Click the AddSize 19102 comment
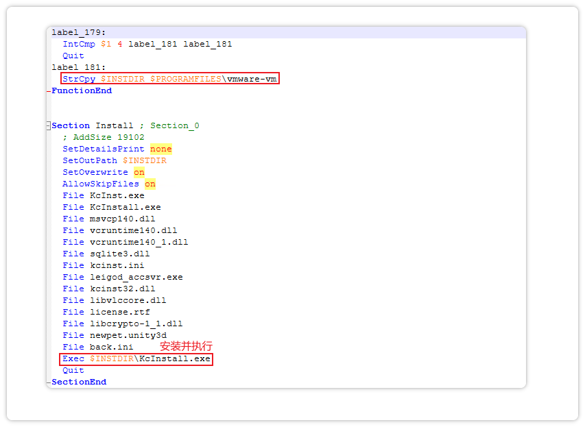This screenshot has width=585, height=427. (104, 137)
